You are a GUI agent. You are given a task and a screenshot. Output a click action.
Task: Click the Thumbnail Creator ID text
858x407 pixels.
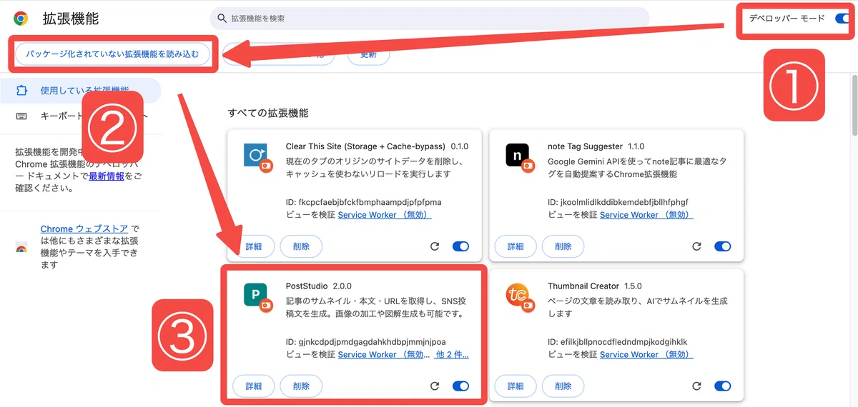[617, 342]
